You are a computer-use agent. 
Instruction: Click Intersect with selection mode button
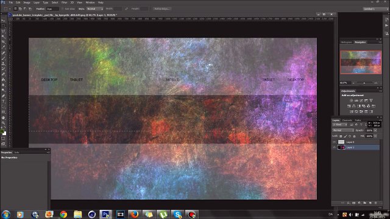point(30,9)
